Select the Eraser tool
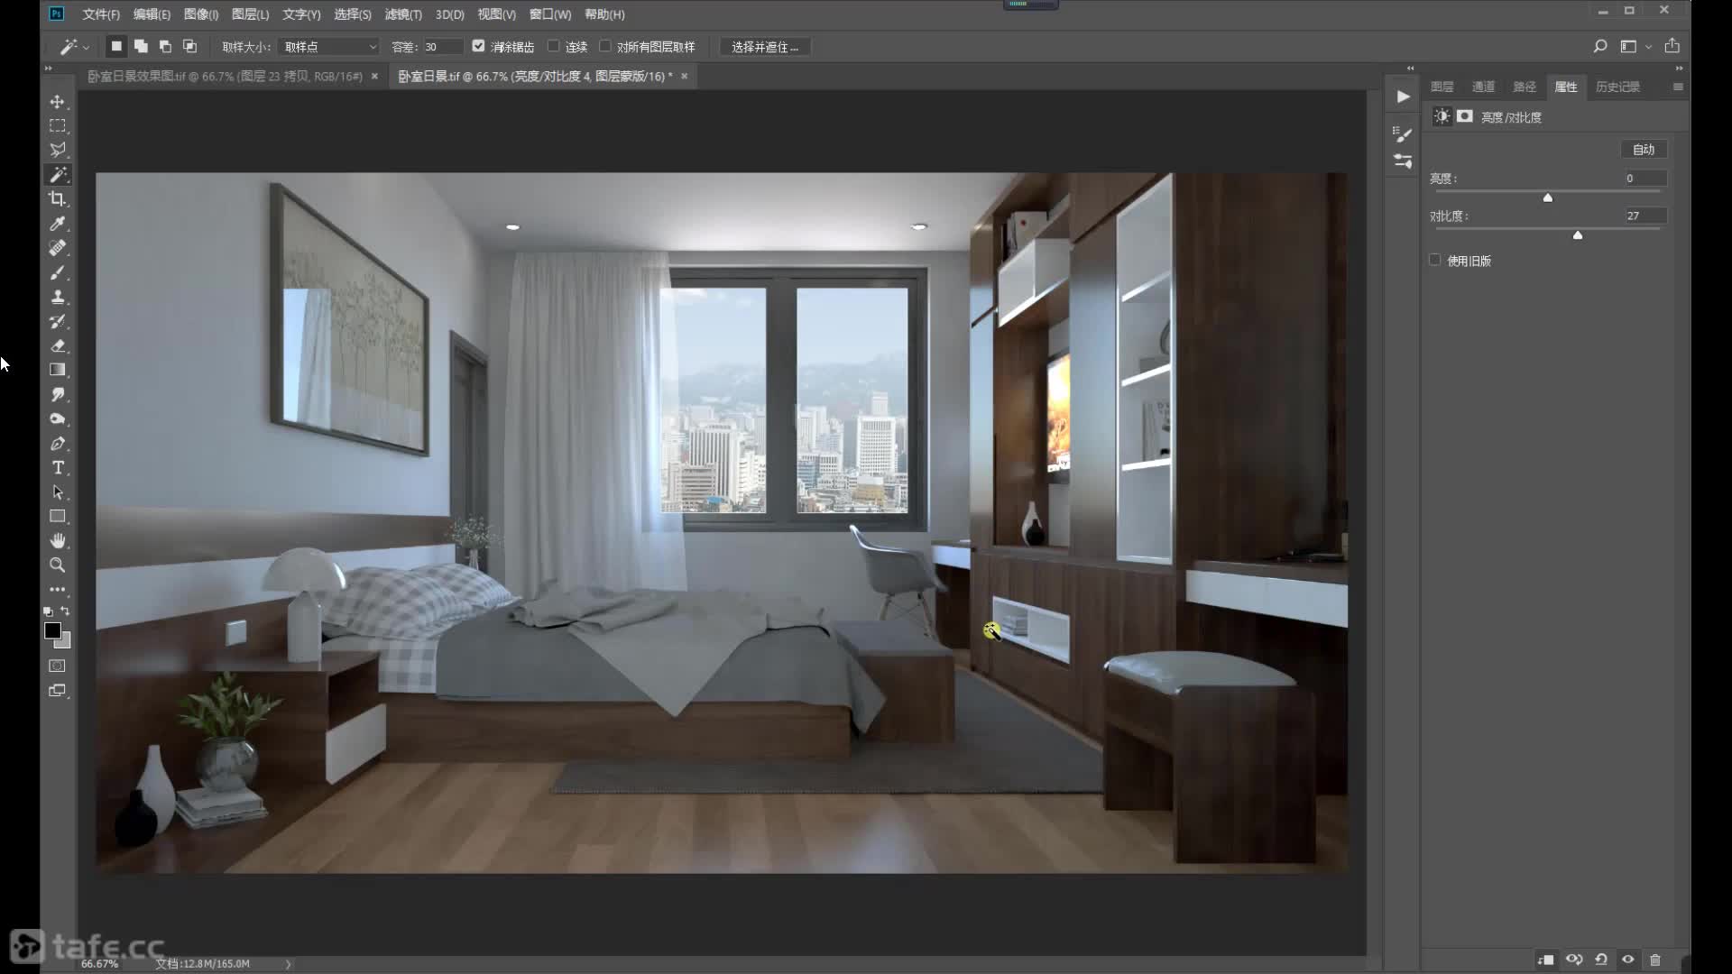 point(57,345)
